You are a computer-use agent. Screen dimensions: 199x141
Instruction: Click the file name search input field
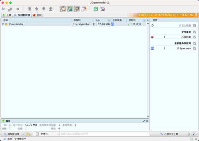click(x=104, y=134)
